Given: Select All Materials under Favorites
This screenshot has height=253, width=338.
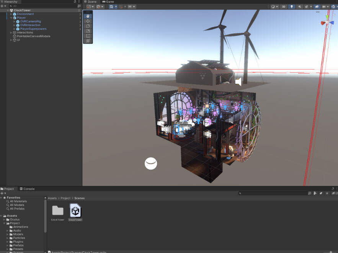Looking at the screenshot, I should [18, 201].
